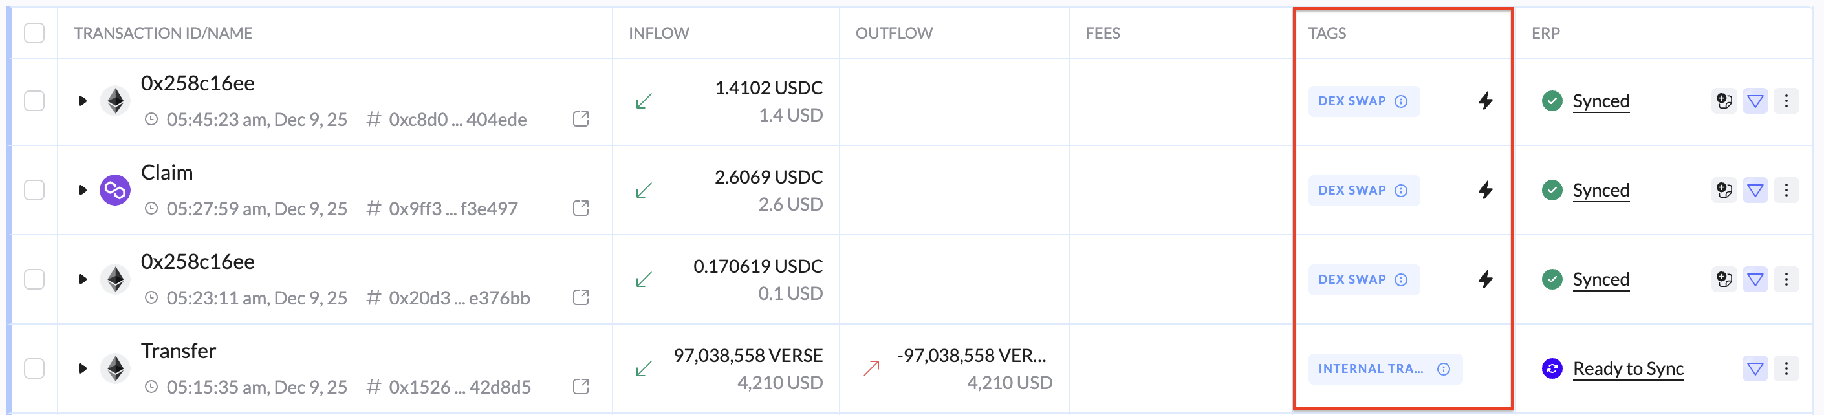Open external link for transaction 0xc8d0...404ede
Viewport: 1824px width, 415px height.
pos(581,119)
